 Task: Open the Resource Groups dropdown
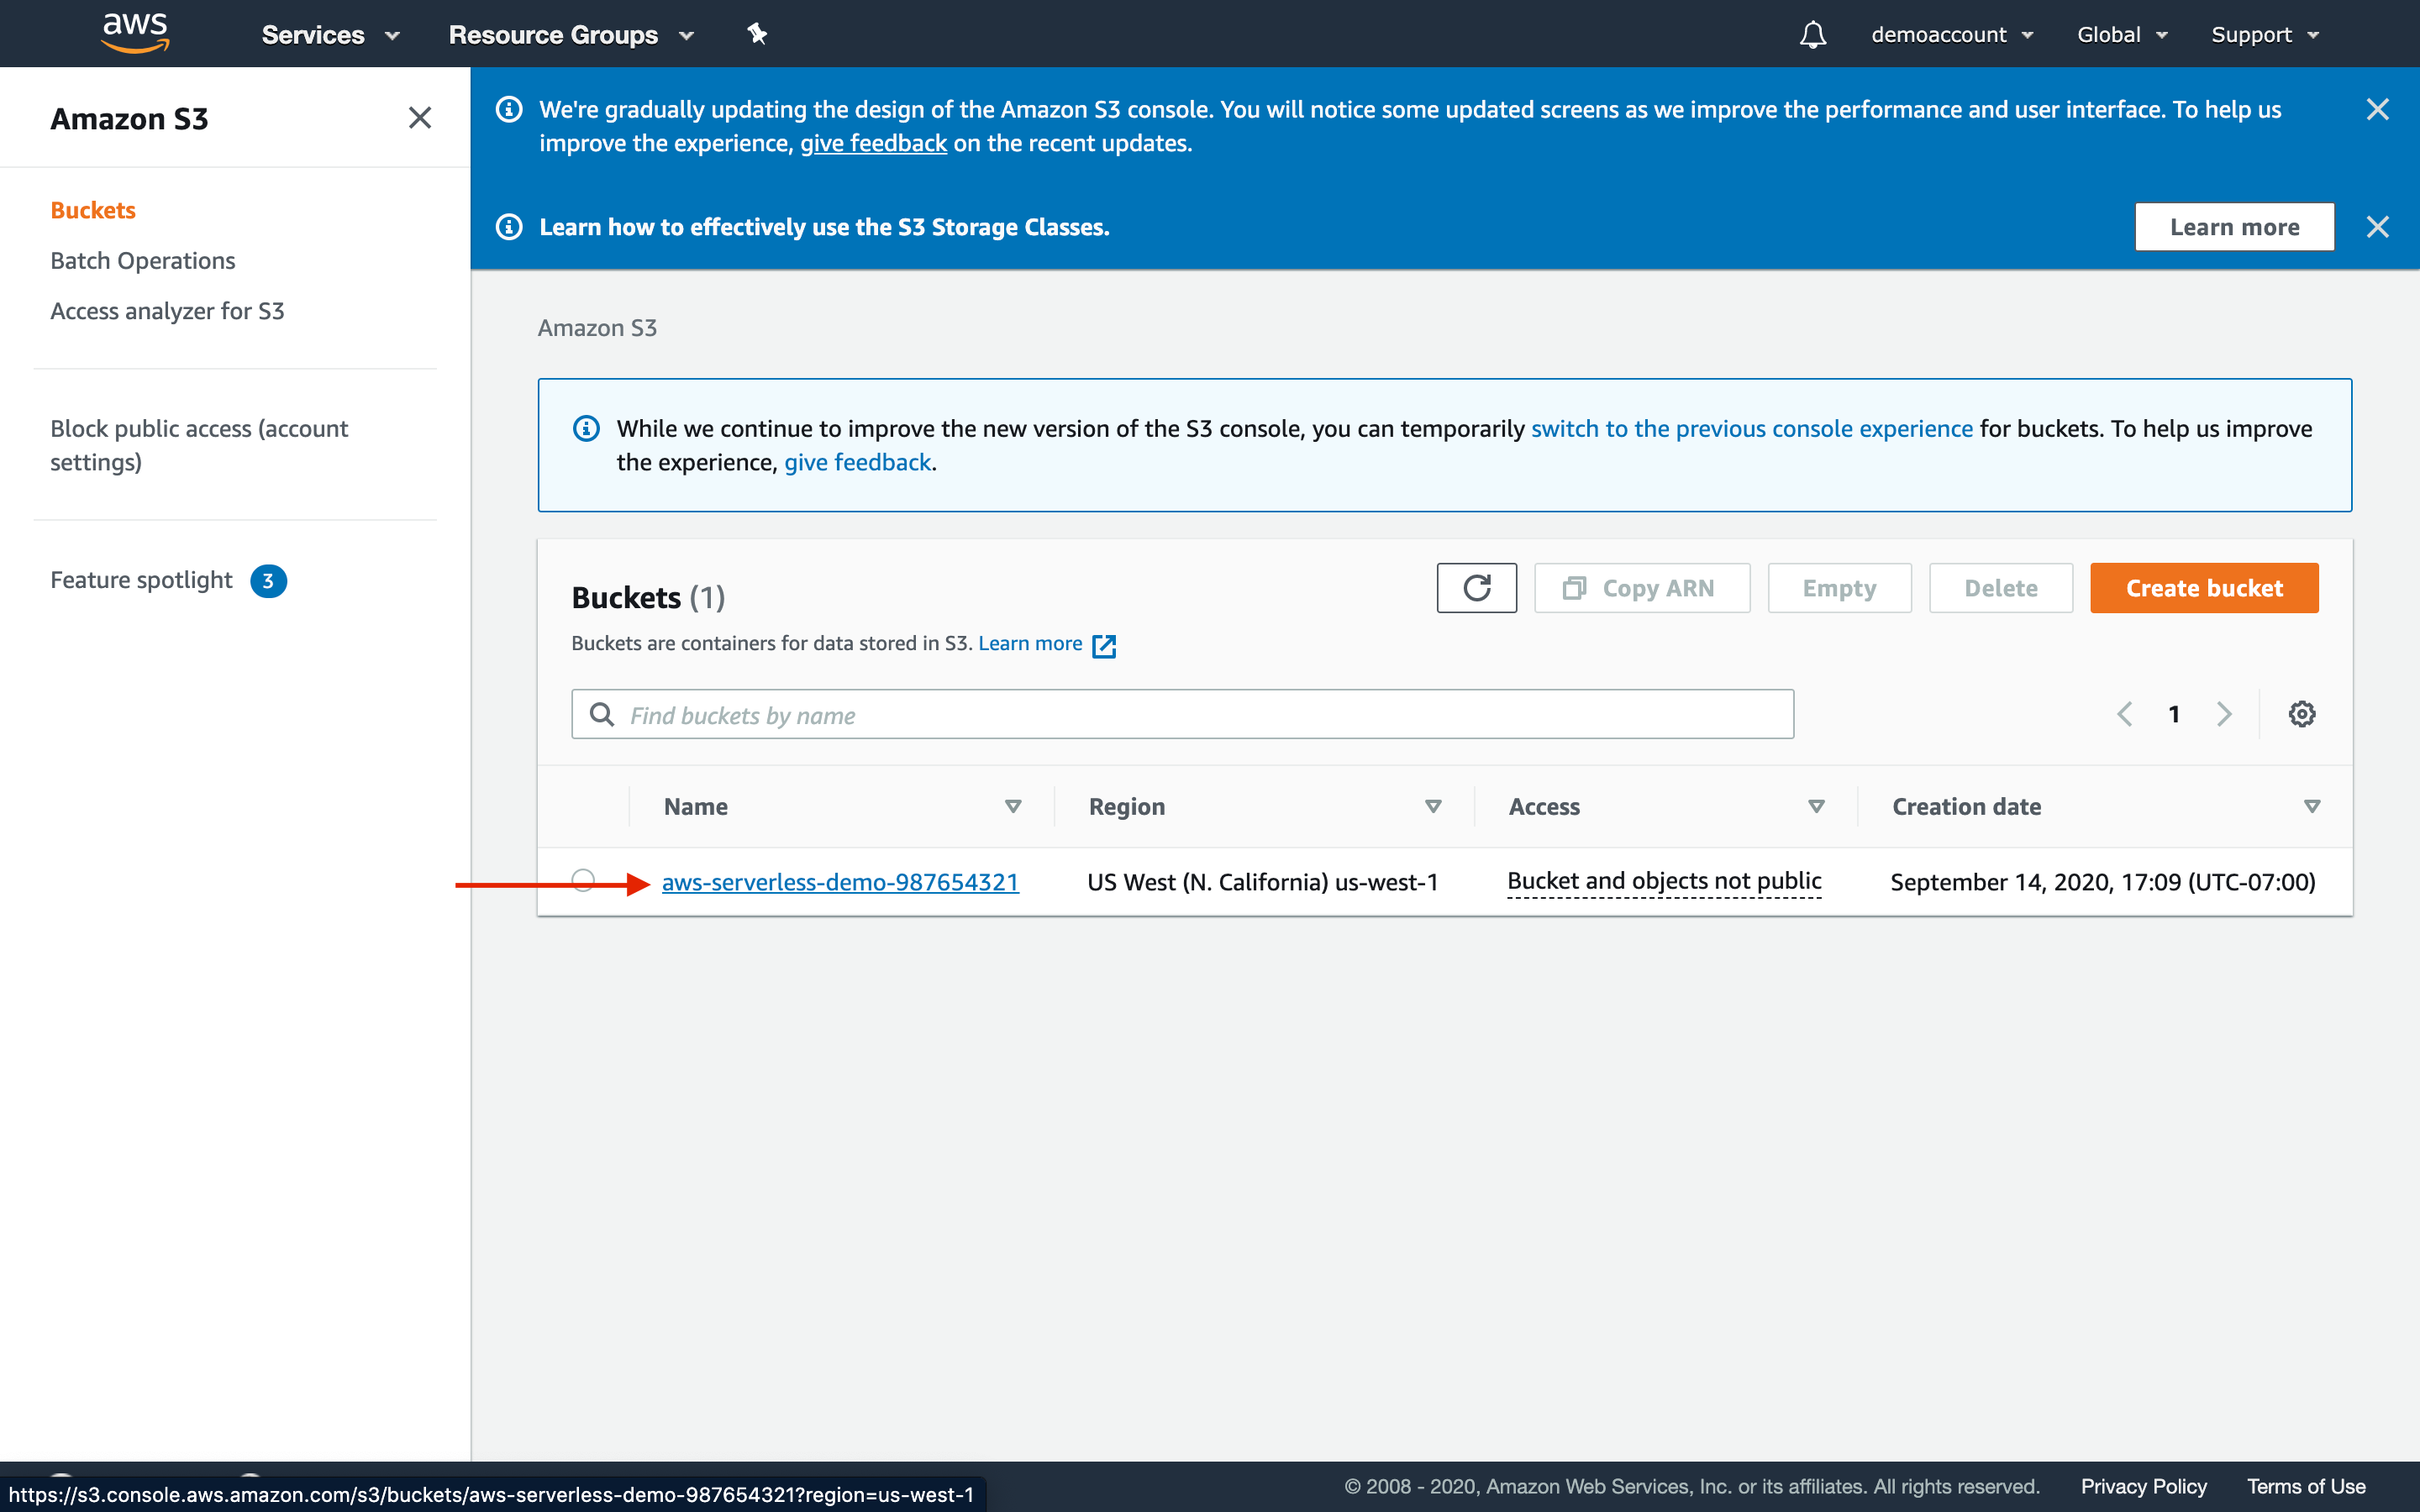(571, 35)
